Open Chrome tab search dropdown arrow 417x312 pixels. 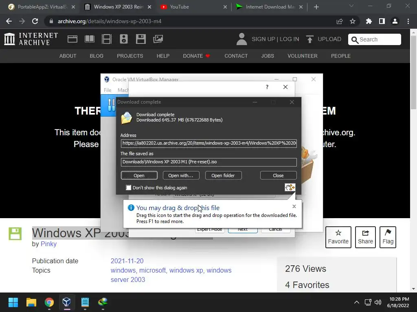pos(351,6)
